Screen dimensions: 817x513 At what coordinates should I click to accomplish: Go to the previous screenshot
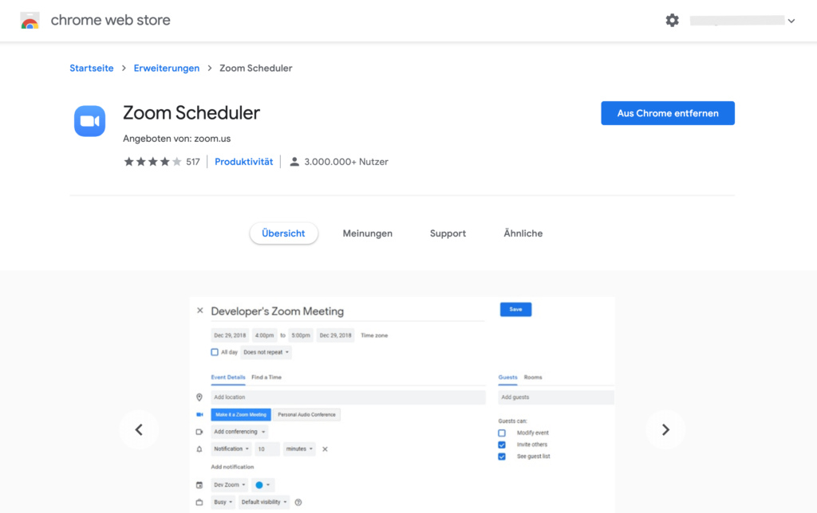(139, 429)
